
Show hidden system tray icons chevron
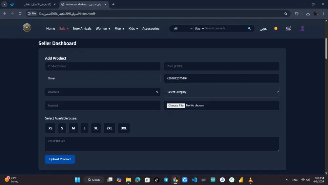(287, 180)
